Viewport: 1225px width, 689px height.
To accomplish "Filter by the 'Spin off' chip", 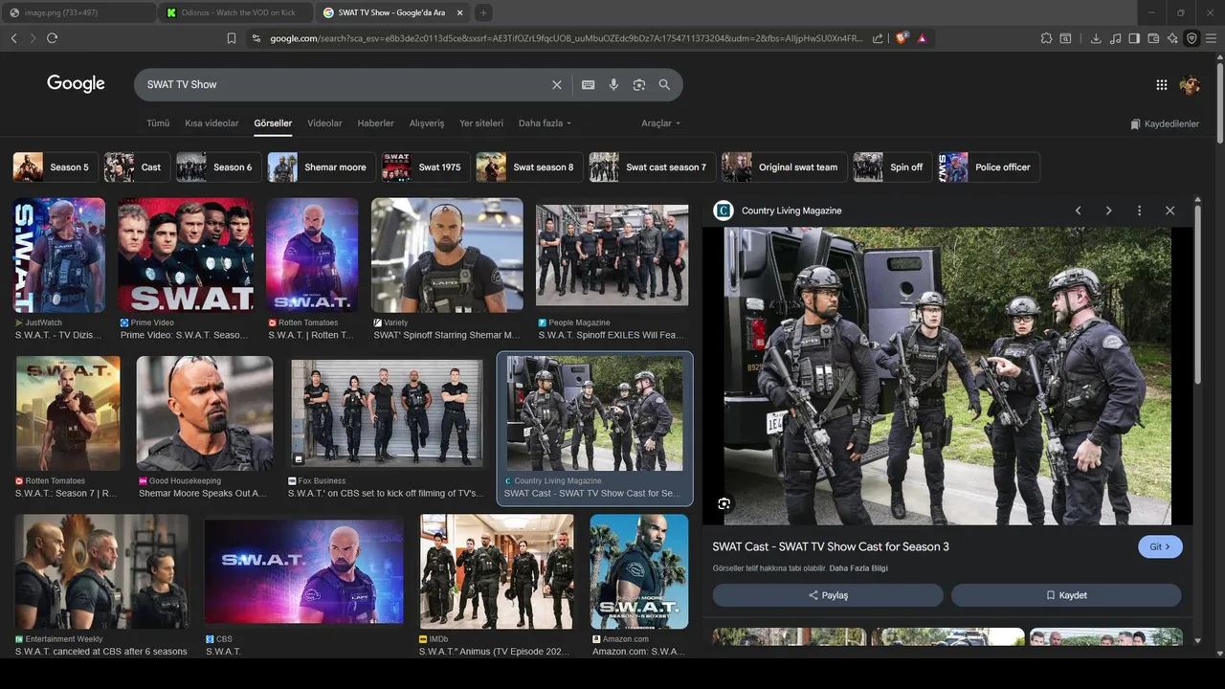I will [891, 167].
